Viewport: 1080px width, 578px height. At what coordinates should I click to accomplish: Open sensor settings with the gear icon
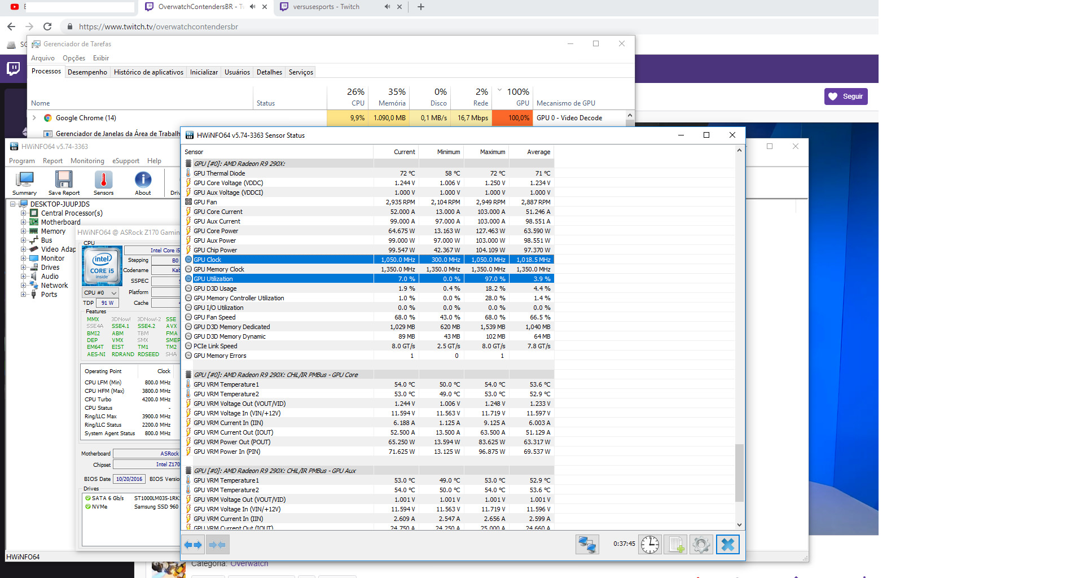point(701,545)
